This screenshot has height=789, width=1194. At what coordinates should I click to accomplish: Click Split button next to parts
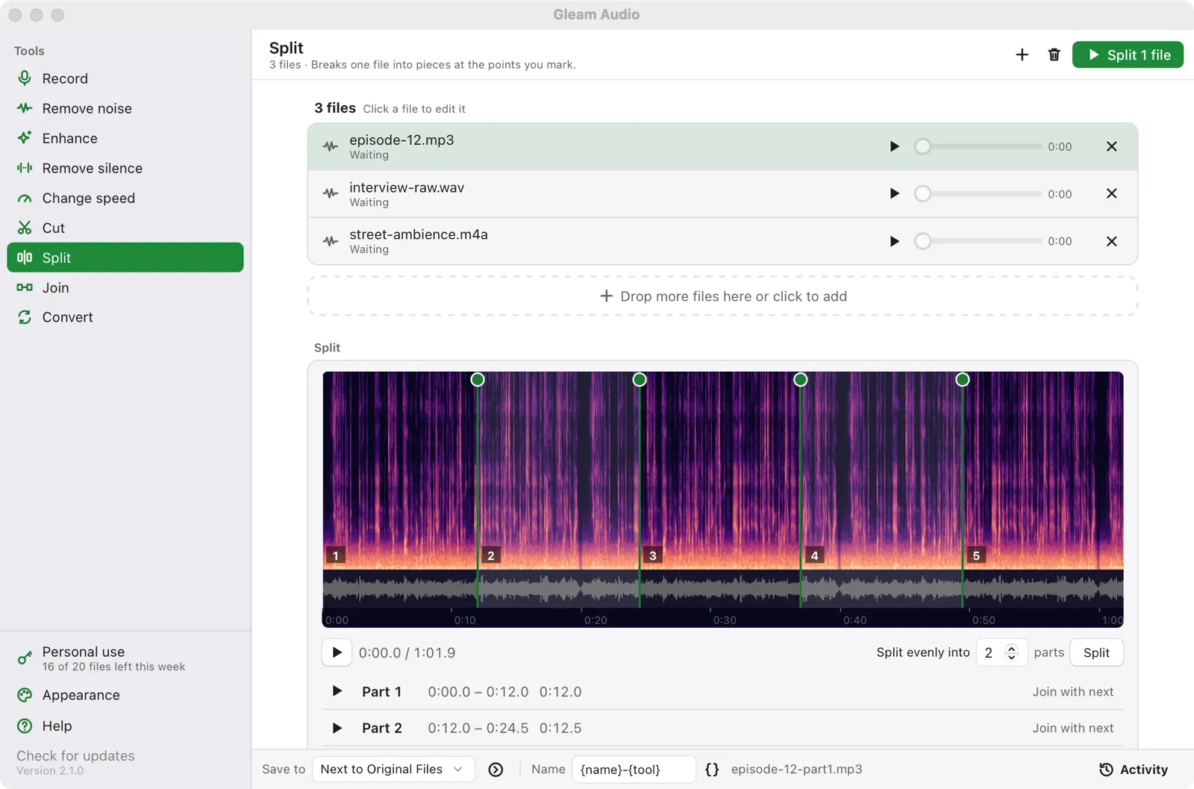point(1096,652)
